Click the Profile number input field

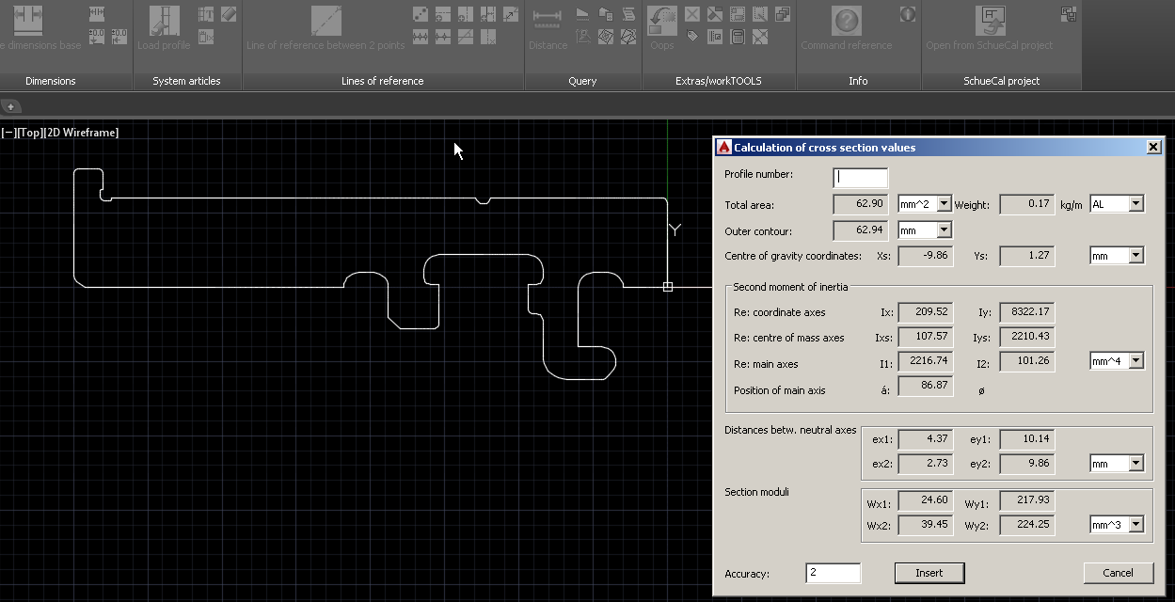pyautogui.click(x=860, y=178)
